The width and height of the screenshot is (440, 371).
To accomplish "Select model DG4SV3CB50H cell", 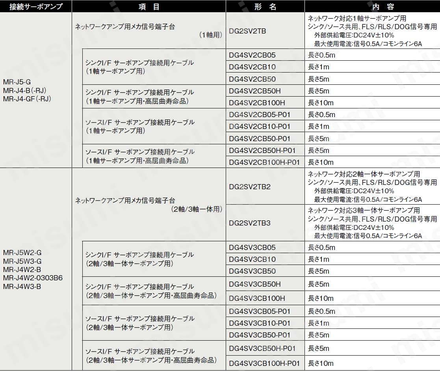I will pyautogui.click(x=265, y=284).
